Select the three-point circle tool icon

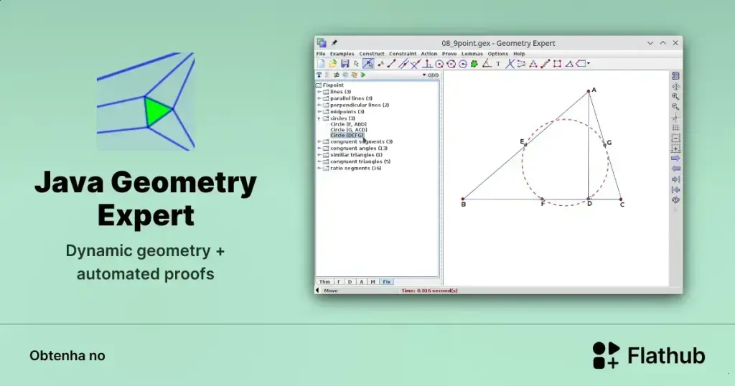451,64
